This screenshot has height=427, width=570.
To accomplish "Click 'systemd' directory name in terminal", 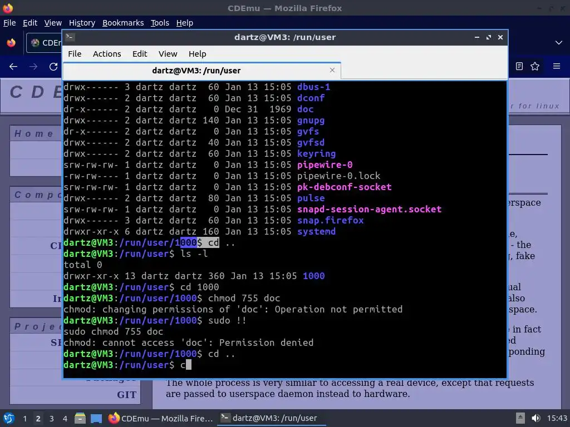I will pos(316,232).
